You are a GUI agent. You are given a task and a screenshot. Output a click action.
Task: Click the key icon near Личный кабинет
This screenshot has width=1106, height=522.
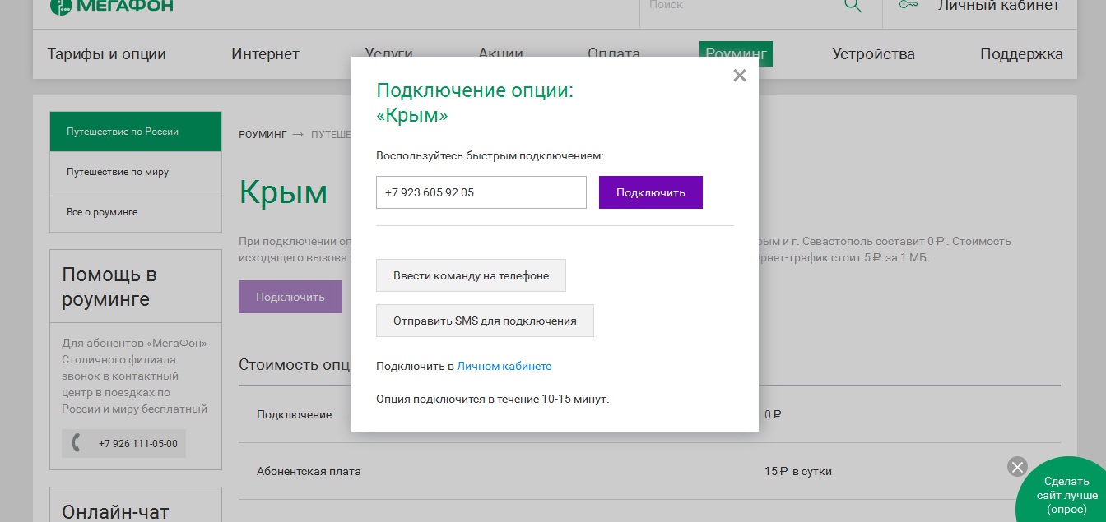coord(908,6)
